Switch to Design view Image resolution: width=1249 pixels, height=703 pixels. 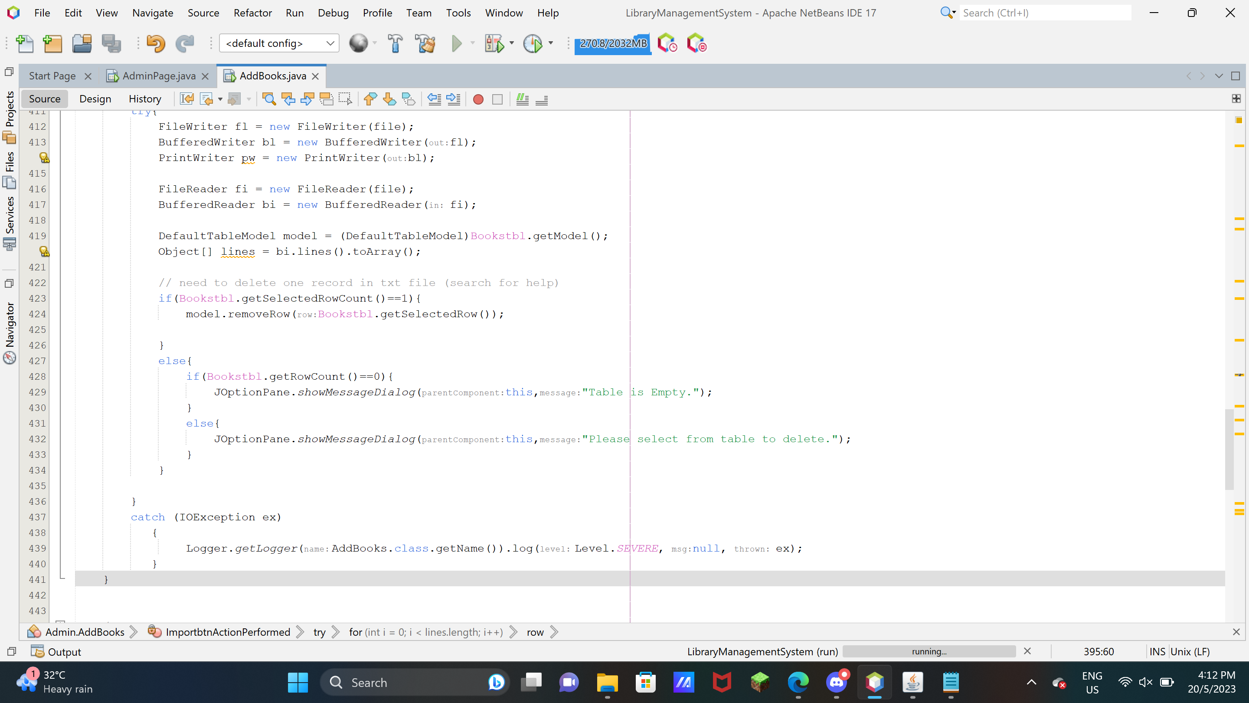click(95, 99)
